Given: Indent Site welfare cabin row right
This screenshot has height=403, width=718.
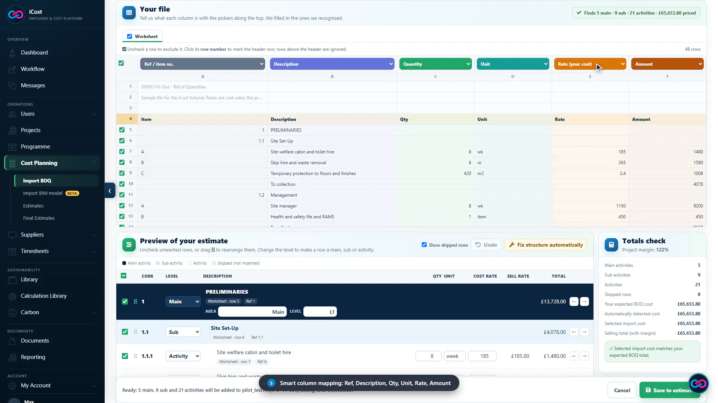Looking at the screenshot, I should pos(584,356).
